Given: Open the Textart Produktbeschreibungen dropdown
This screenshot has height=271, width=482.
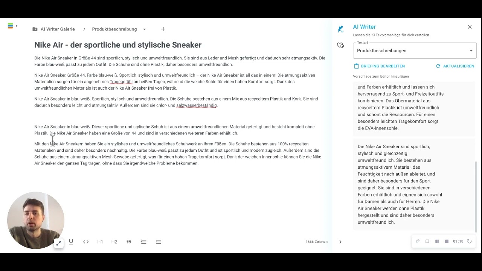Looking at the screenshot, I should 415,50.
